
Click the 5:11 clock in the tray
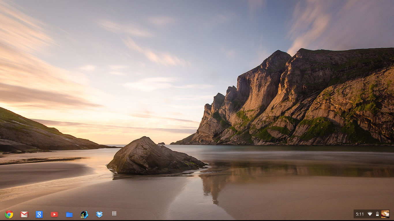(360, 214)
